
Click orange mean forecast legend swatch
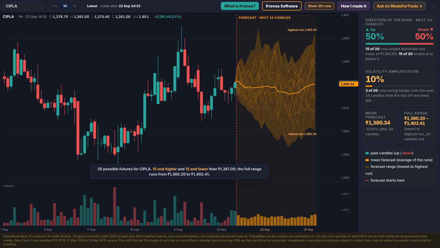[367, 160]
